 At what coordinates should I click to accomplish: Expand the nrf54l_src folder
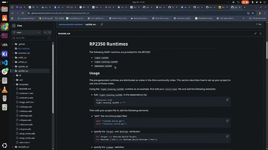[13, 62]
